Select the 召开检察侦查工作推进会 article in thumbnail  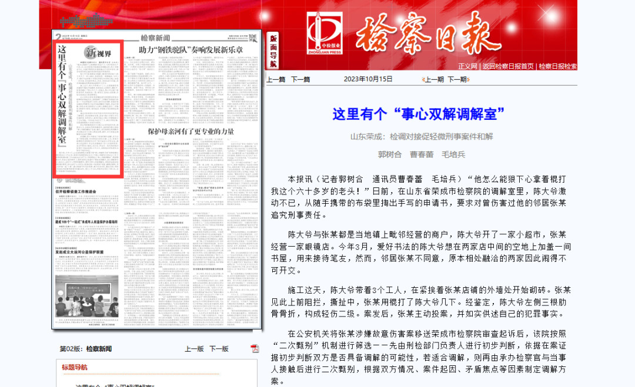[x=76, y=191]
